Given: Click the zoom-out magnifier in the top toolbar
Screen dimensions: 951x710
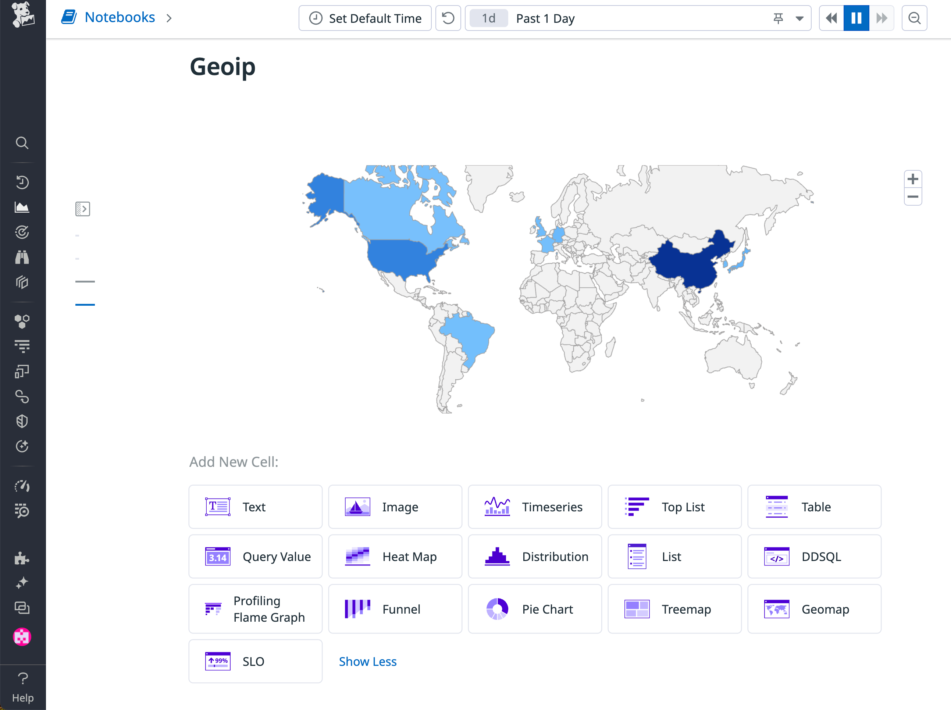Looking at the screenshot, I should pyautogui.click(x=914, y=18).
